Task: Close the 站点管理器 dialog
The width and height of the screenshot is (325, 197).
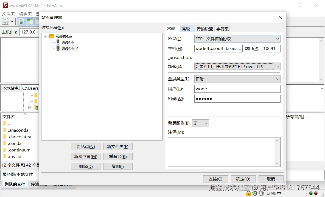Action: coord(280,17)
